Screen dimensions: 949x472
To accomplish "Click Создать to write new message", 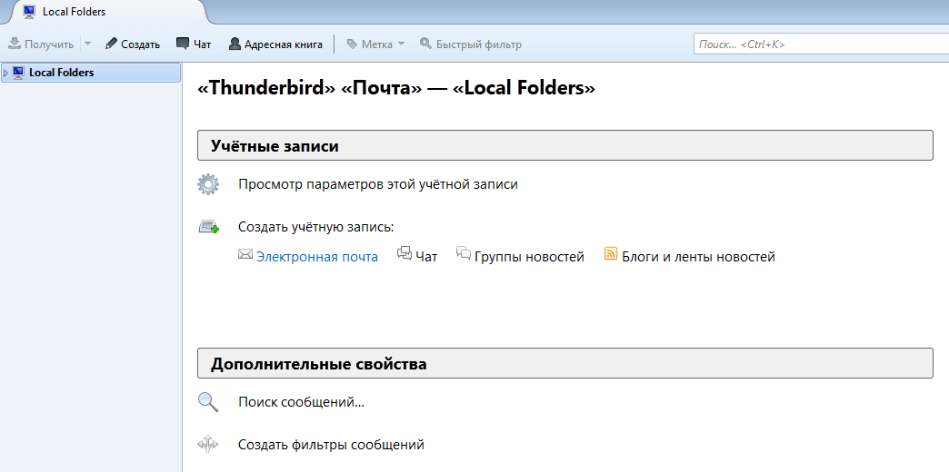I will click(x=133, y=44).
